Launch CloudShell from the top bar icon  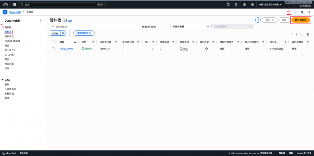tap(228, 4)
